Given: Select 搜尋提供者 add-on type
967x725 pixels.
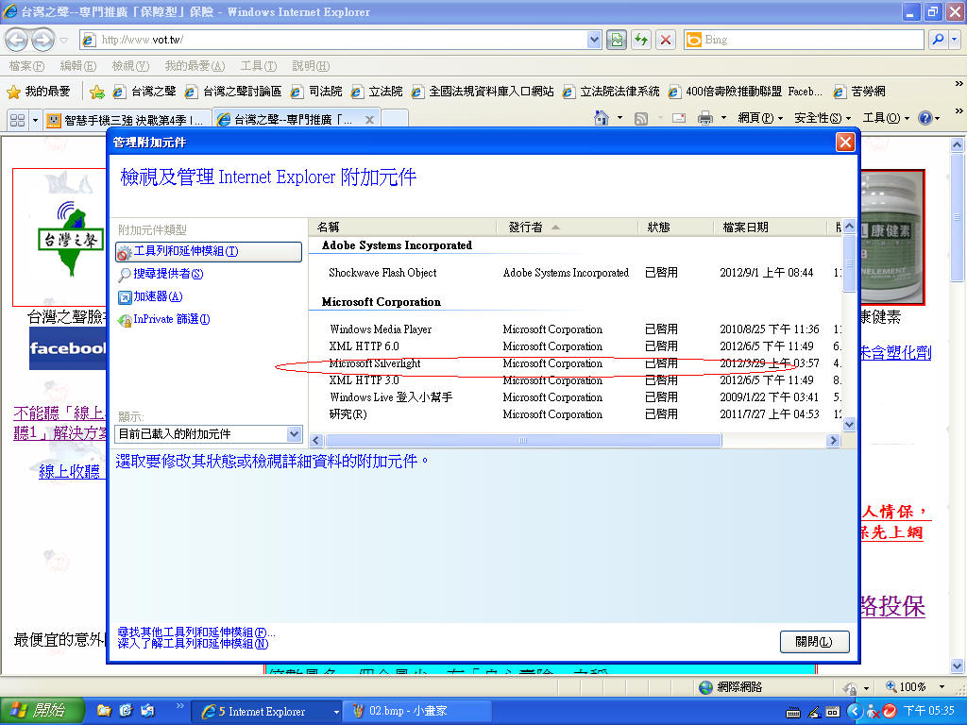Looking at the screenshot, I should coord(161,274).
